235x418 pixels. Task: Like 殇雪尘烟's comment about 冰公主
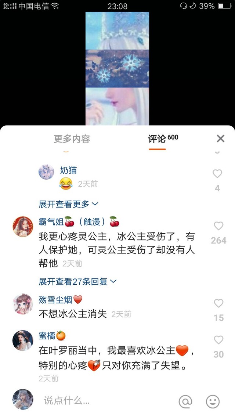tap(218, 303)
